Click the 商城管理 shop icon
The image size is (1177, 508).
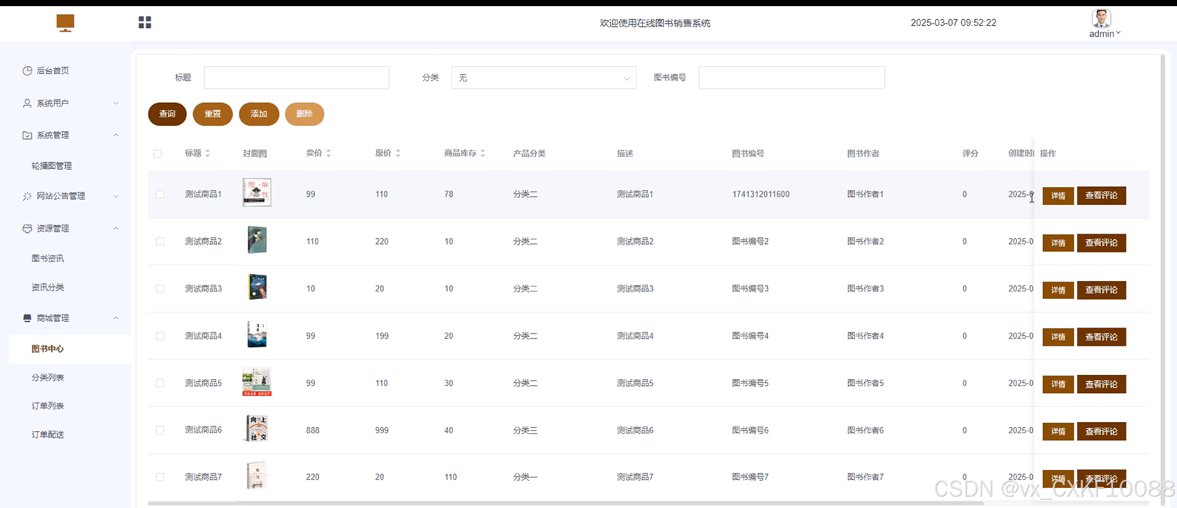click(28, 318)
